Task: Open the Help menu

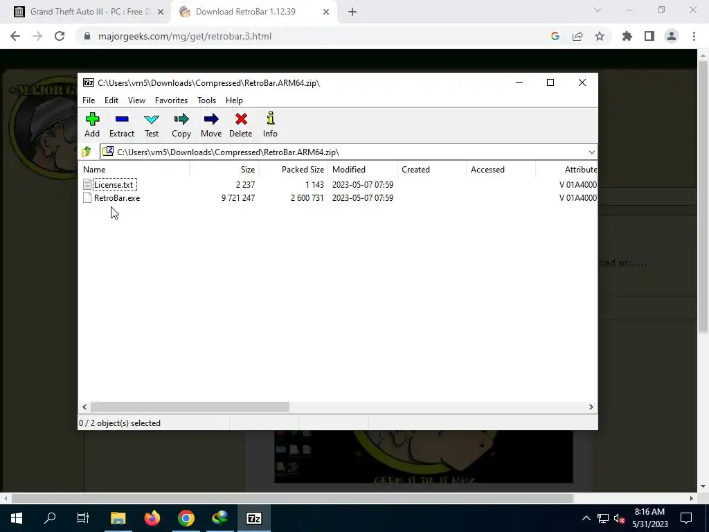Action: [x=234, y=100]
